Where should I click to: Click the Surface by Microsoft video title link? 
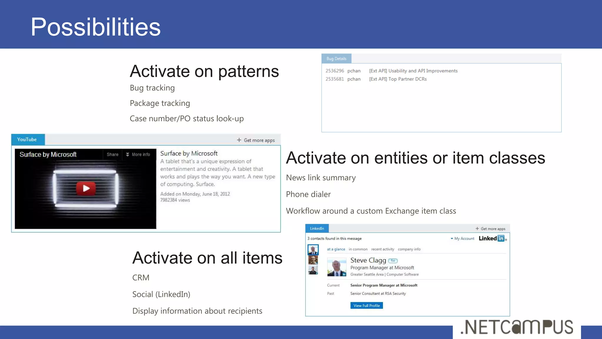pyautogui.click(x=189, y=153)
